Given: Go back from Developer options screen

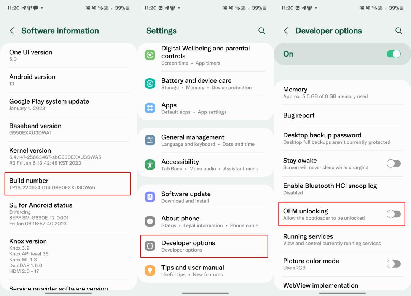Looking at the screenshot, I should (x=286, y=31).
